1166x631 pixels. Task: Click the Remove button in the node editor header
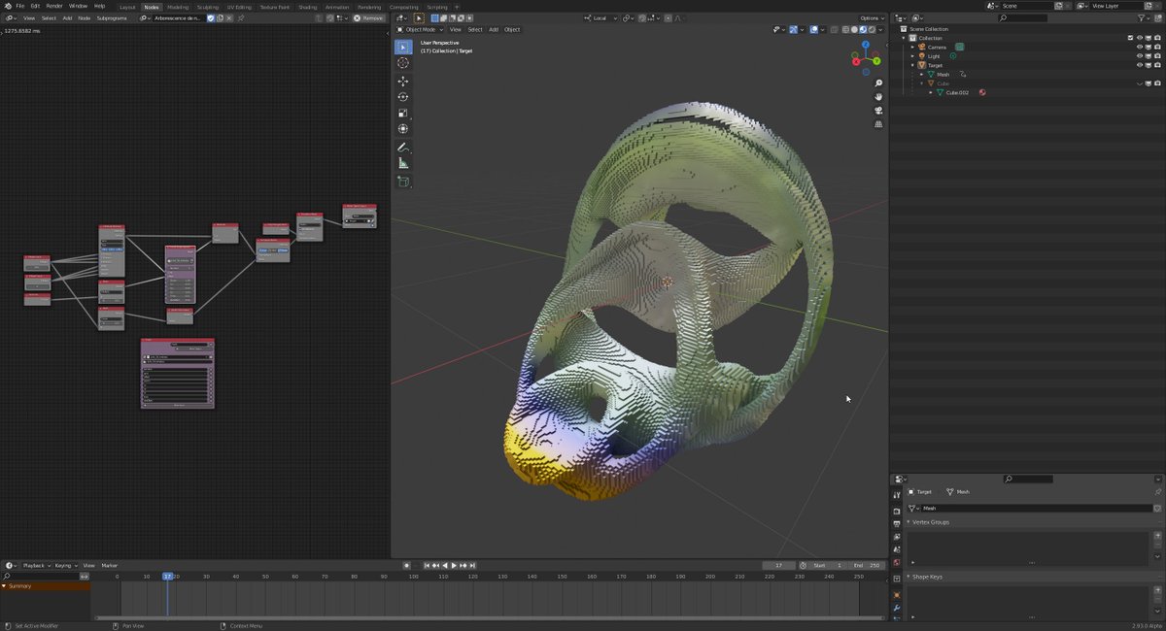click(371, 17)
